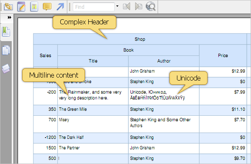This screenshot has height=164, width=251.
Task: Click the 350 sales value
Action: [x=52, y=109]
